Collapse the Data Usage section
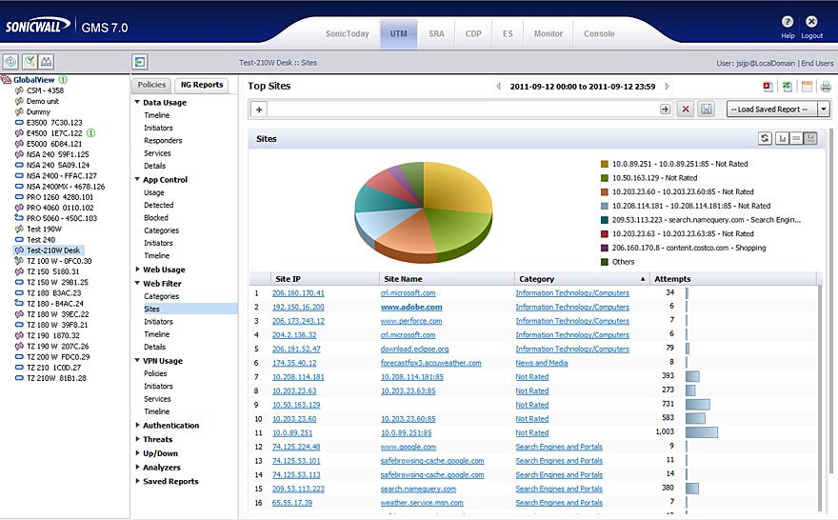The image size is (838, 520). pos(137,102)
